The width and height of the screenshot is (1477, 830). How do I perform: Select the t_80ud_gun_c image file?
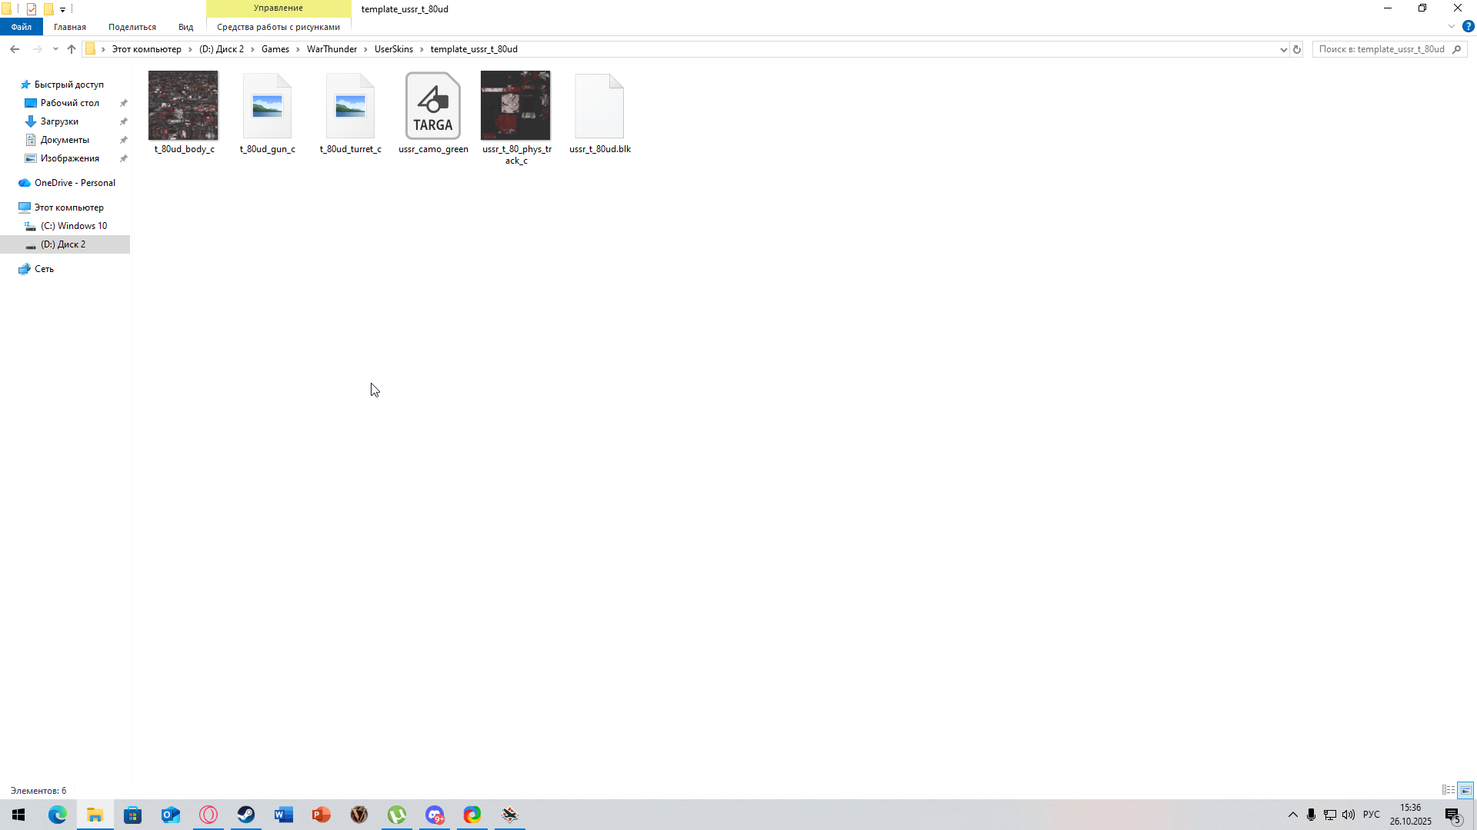267,106
